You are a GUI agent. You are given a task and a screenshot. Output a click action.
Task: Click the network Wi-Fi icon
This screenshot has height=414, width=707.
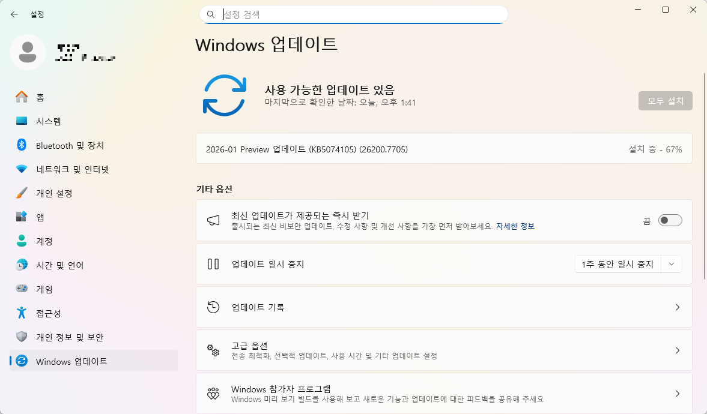click(22, 169)
